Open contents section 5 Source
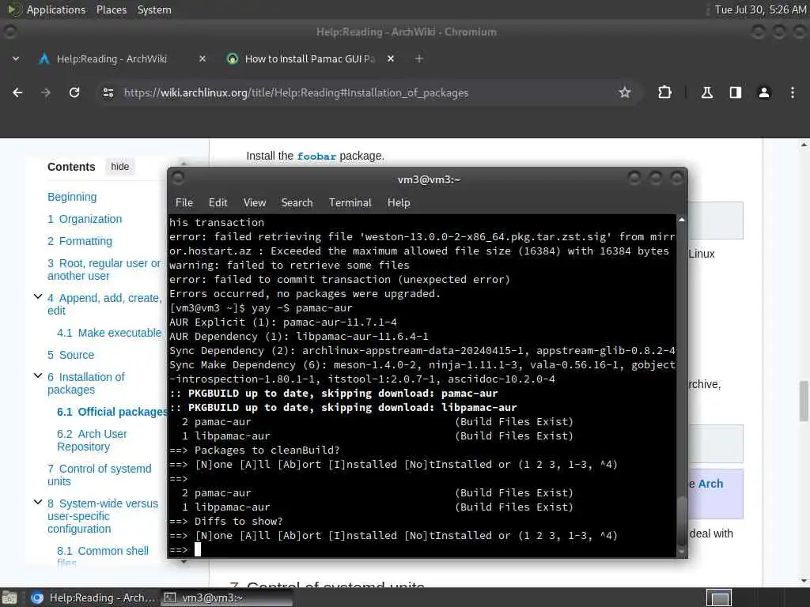 (x=70, y=355)
